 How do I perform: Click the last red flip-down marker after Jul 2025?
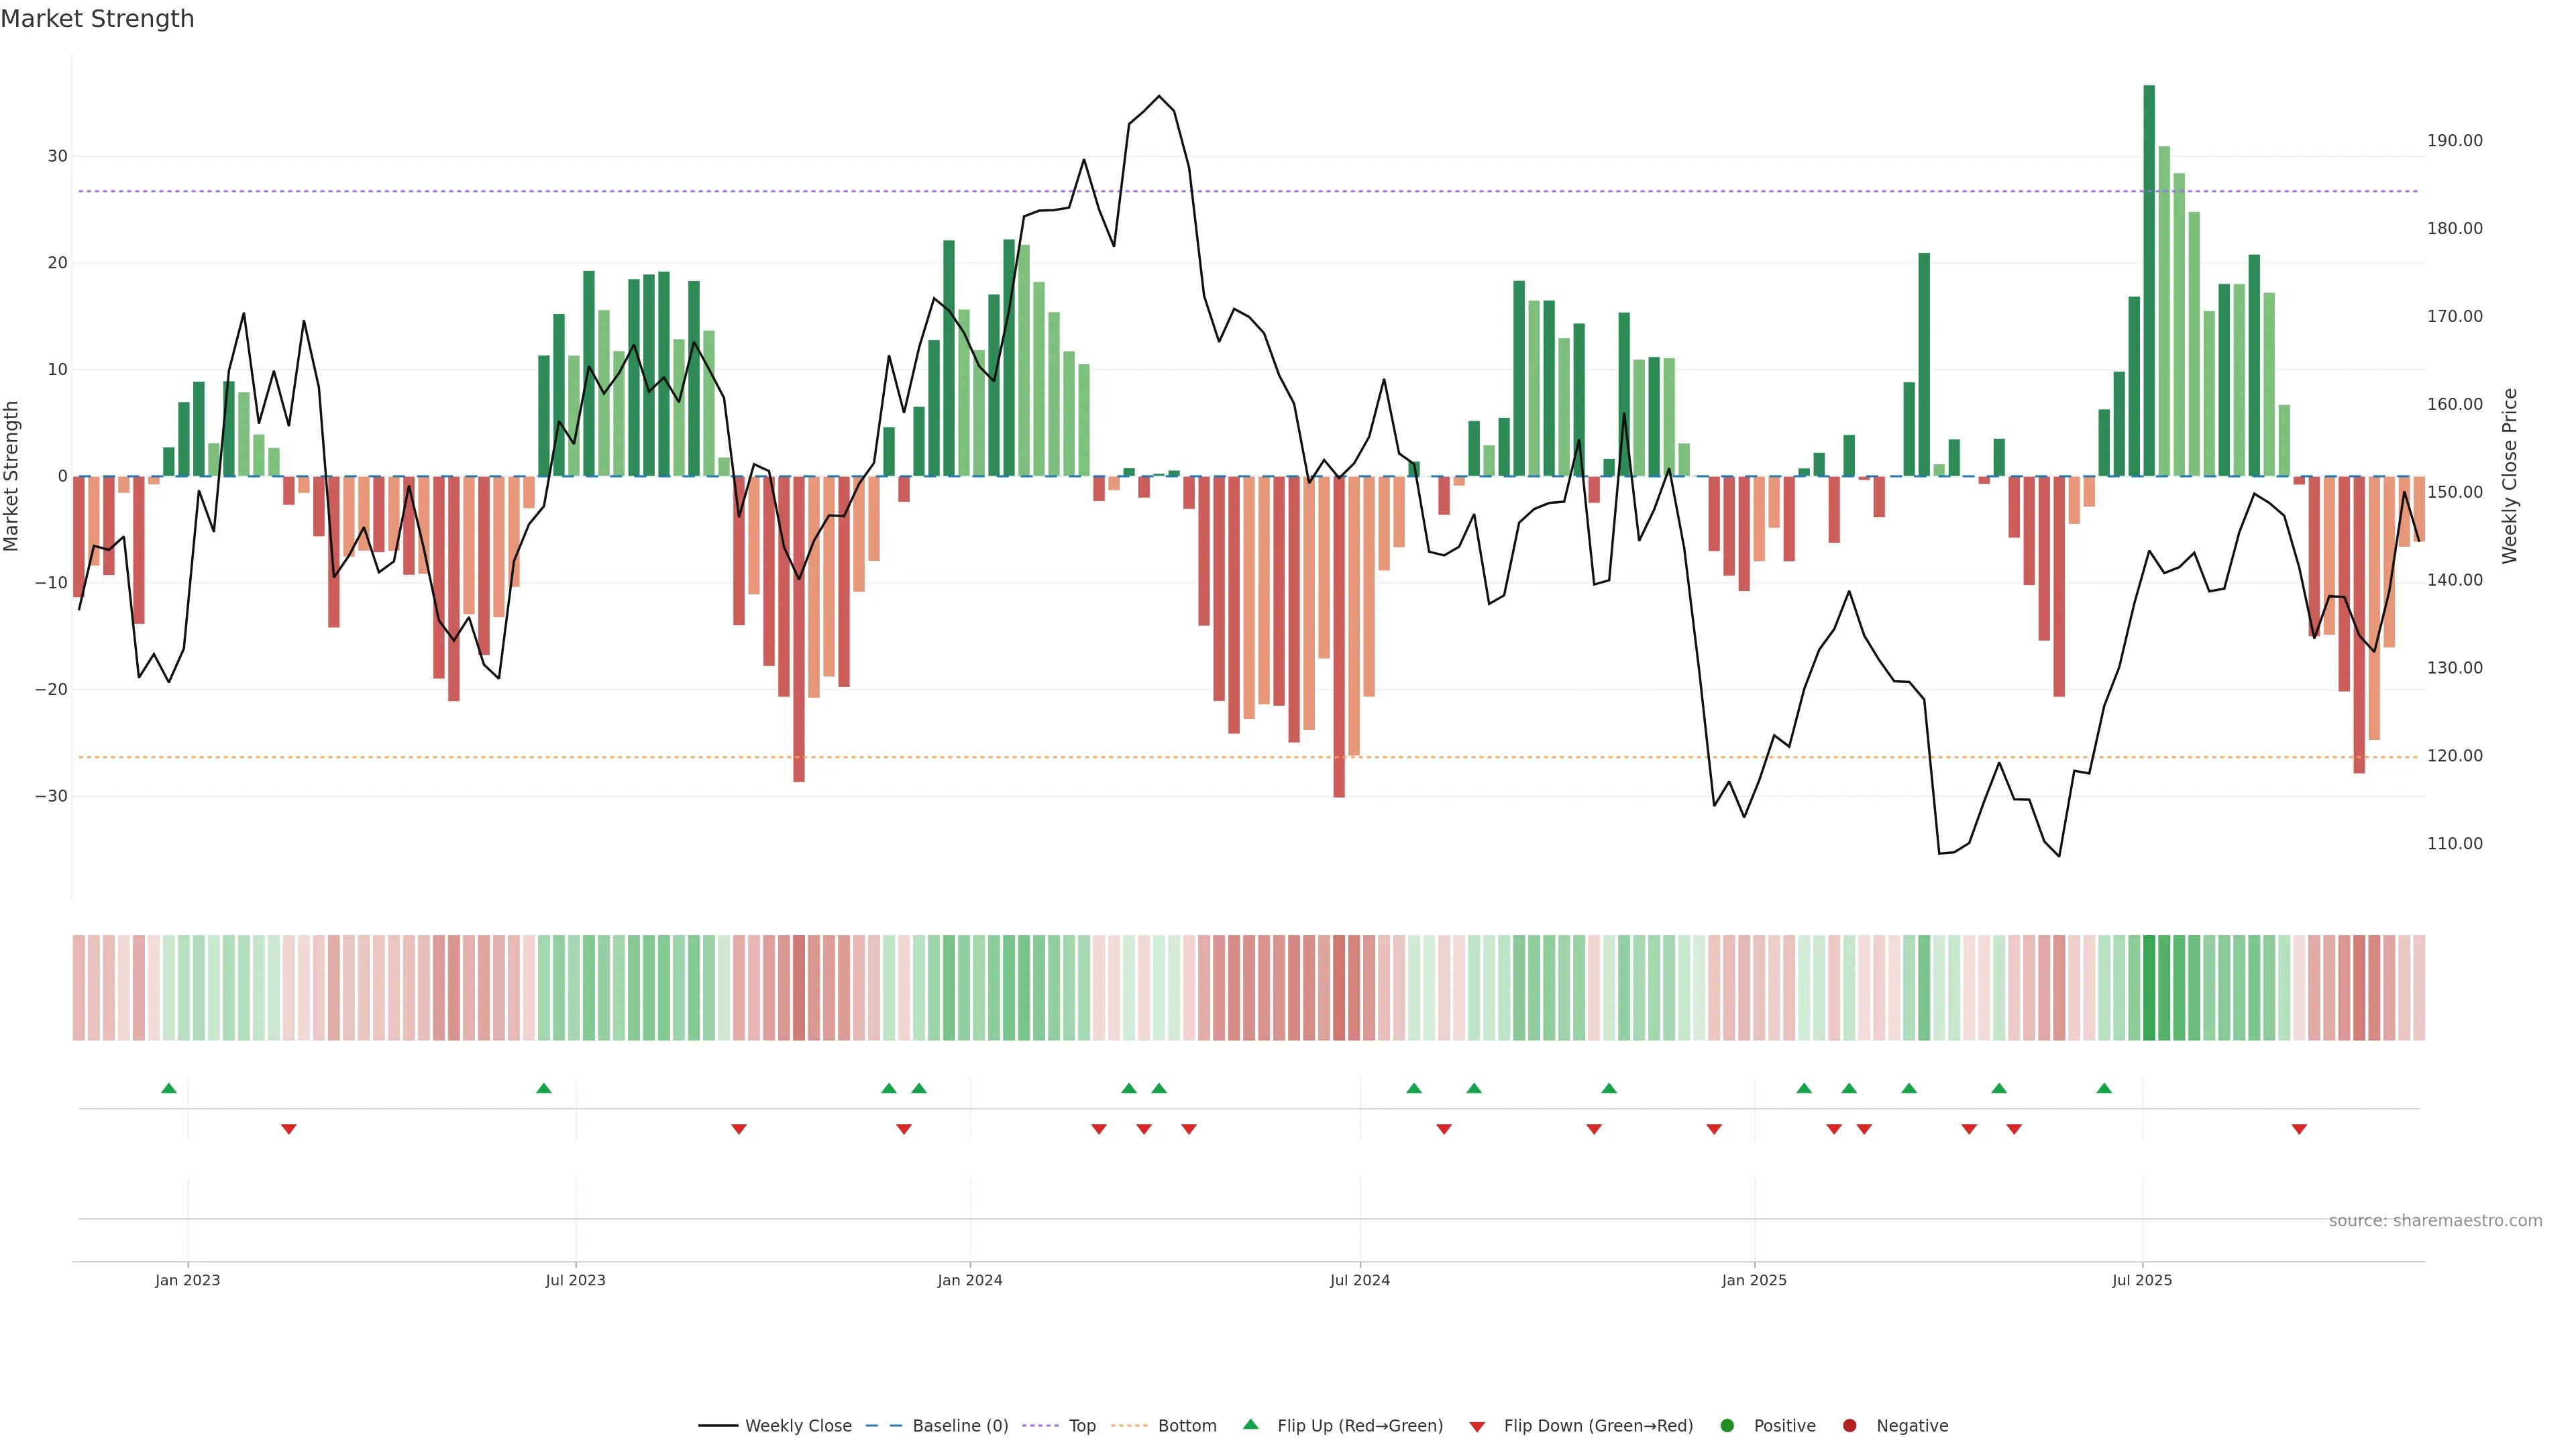click(2299, 1129)
